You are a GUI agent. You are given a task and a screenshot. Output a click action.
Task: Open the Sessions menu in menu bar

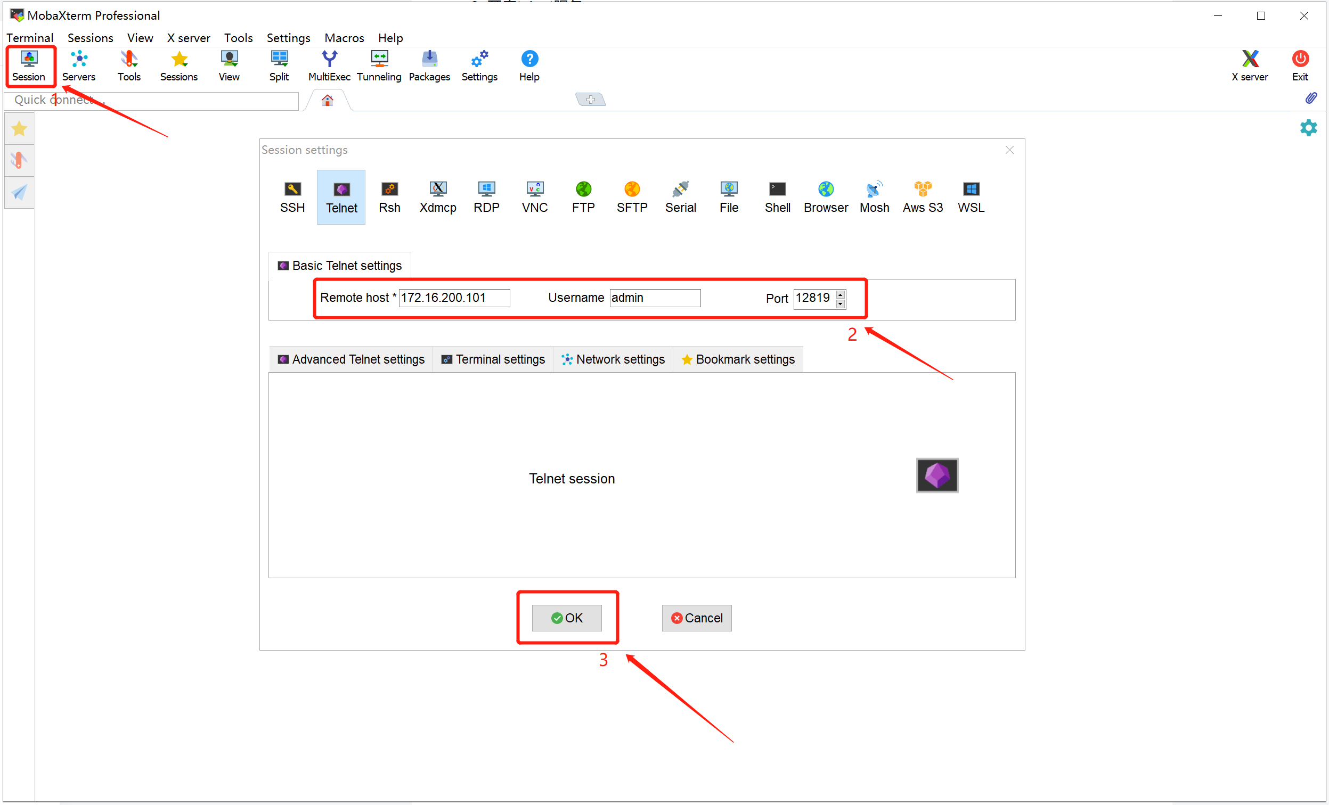point(90,38)
